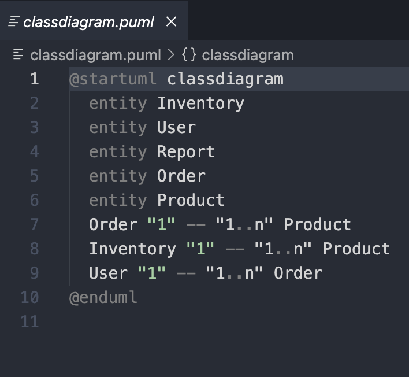The image size is (409, 377).
Task: Click the file icon in the tab
Action: tap(14, 22)
